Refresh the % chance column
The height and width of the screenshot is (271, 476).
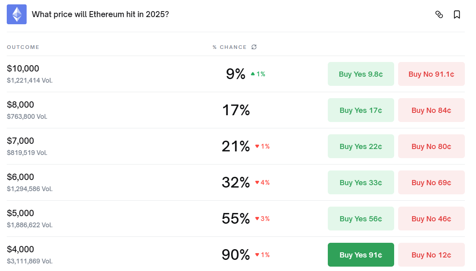click(x=254, y=47)
